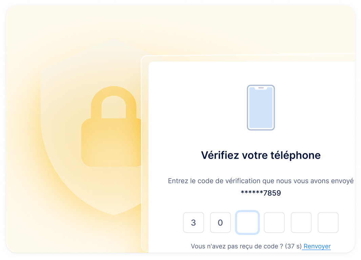Click the masked phone number ******7859
This screenshot has width=361, height=260.
click(x=261, y=193)
